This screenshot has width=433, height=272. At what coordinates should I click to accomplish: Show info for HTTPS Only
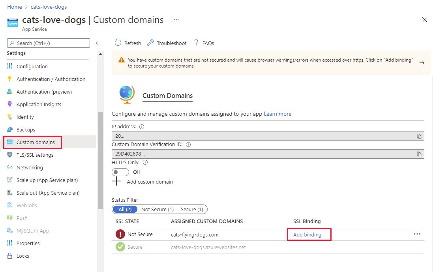(145, 162)
